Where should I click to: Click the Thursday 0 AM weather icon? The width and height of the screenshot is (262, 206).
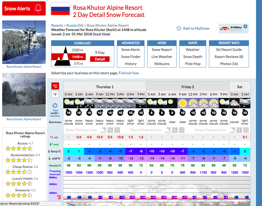[69, 103]
